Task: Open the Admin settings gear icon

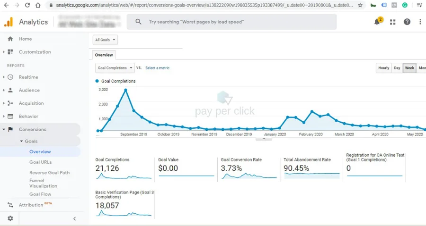Action: point(10,218)
